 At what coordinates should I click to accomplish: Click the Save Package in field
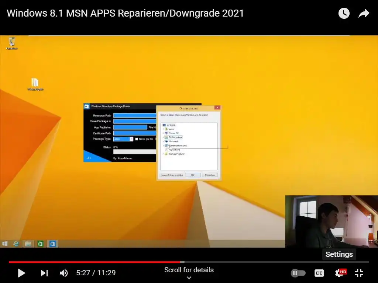[x=135, y=121]
